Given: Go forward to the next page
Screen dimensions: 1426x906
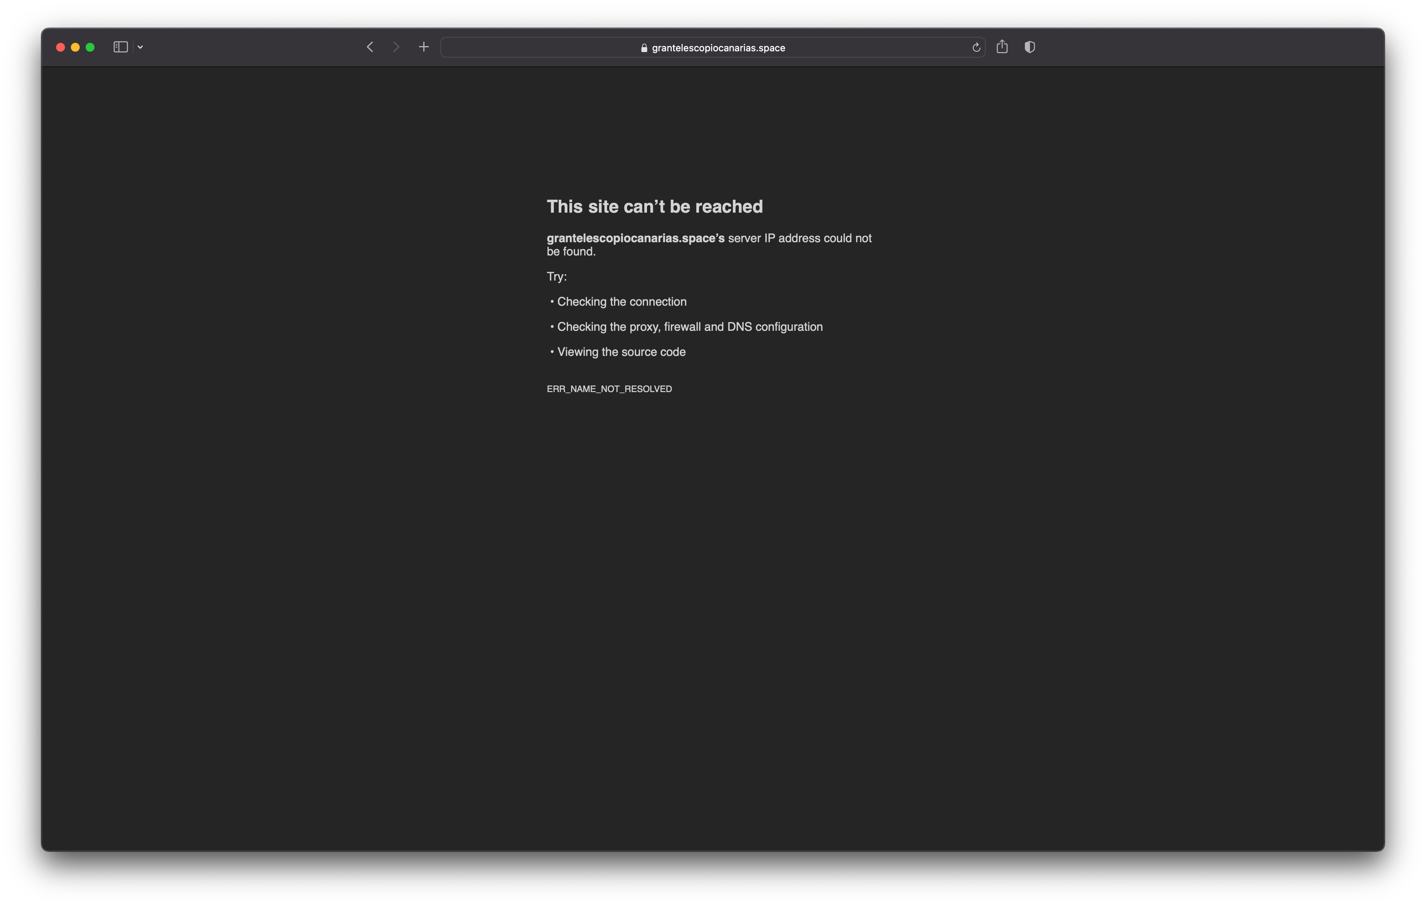Looking at the screenshot, I should (x=396, y=47).
